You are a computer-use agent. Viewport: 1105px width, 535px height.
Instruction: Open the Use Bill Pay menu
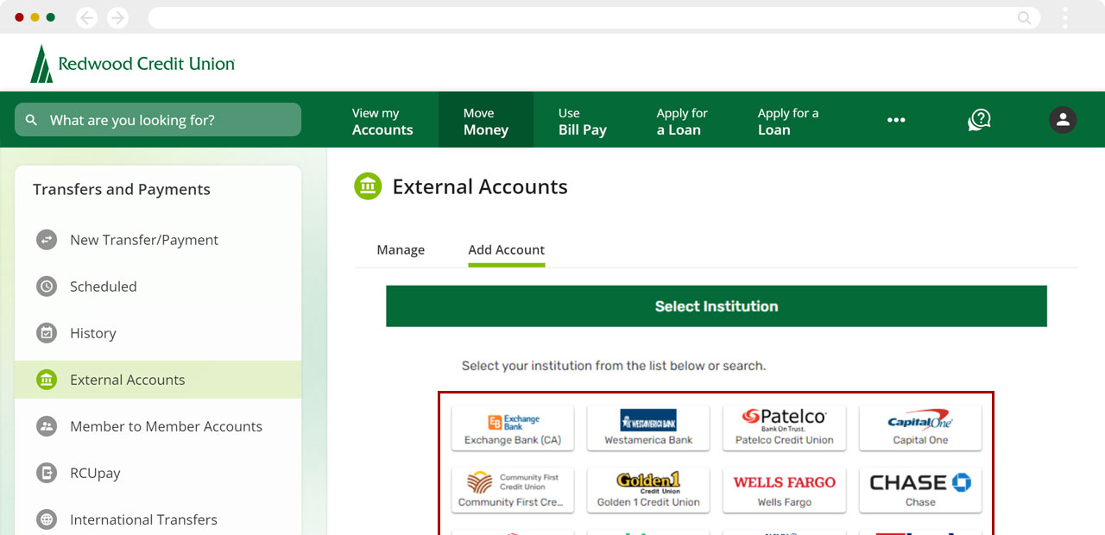click(583, 121)
